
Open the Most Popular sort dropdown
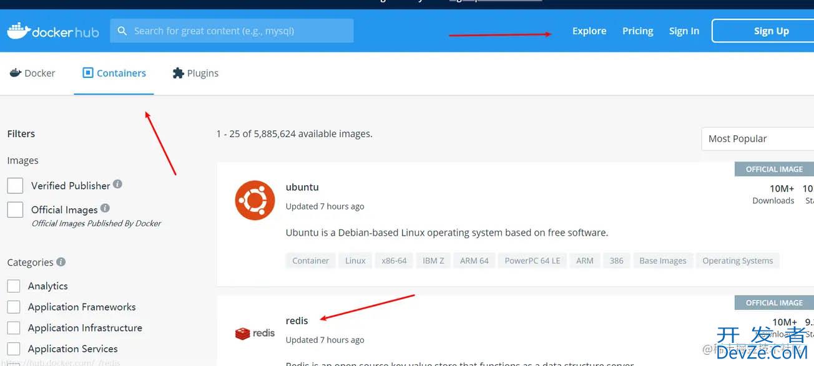click(757, 139)
